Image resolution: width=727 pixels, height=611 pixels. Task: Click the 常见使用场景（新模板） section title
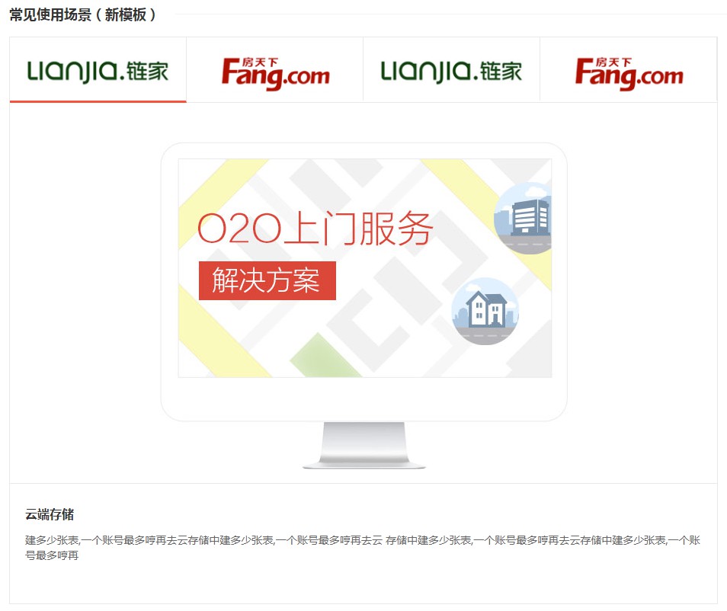[82, 14]
